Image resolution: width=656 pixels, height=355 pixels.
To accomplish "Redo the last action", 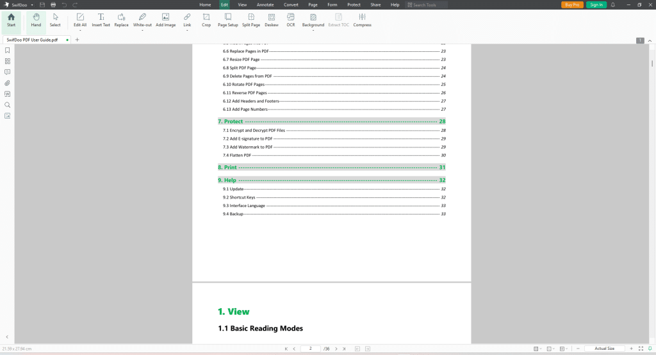I will (75, 4).
